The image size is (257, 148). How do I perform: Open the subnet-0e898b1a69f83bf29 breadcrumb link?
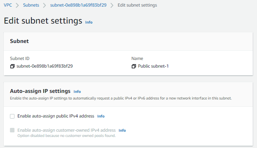point(78,5)
